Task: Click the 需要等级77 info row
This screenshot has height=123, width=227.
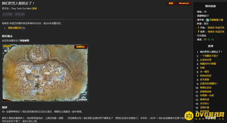Action: tap(203, 16)
